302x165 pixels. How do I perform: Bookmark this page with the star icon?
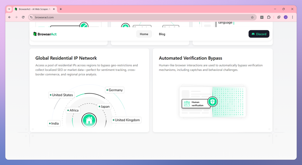tap(252, 17)
